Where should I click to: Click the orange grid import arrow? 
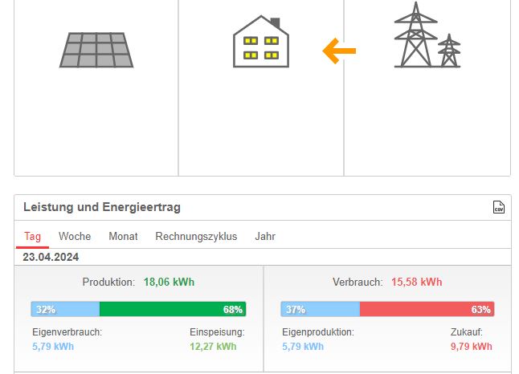[x=339, y=51]
